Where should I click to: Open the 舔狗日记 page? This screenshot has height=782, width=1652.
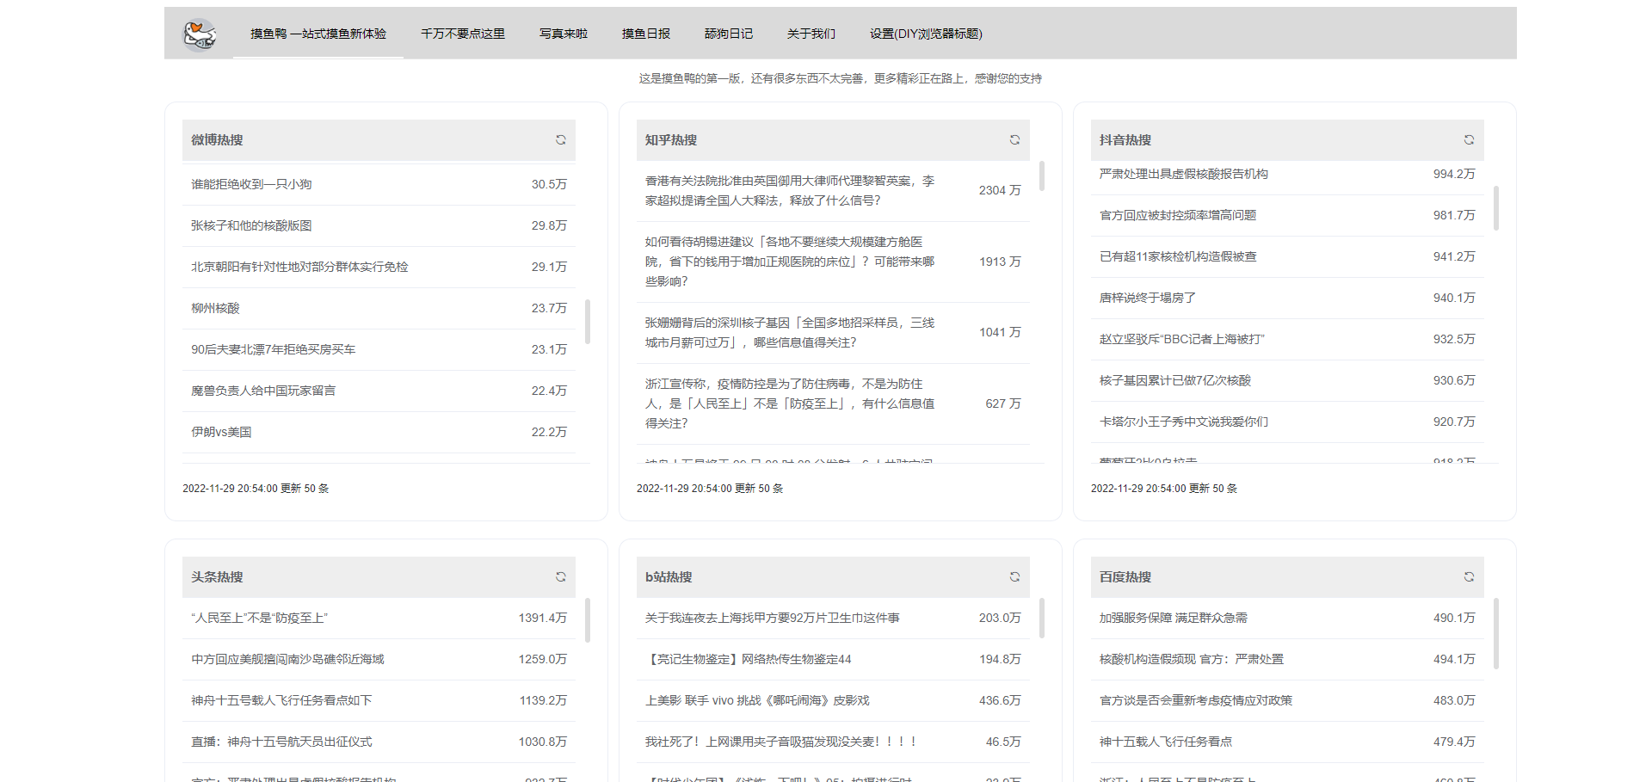pyautogui.click(x=729, y=34)
